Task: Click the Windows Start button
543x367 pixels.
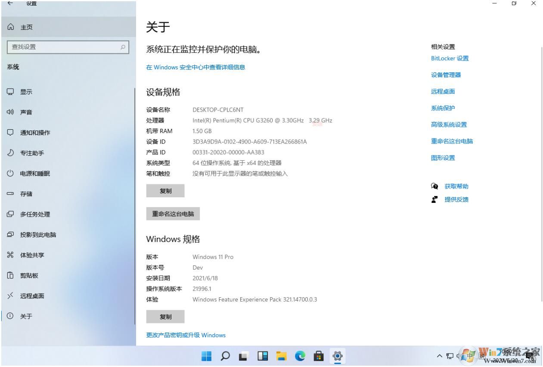Action: point(206,356)
